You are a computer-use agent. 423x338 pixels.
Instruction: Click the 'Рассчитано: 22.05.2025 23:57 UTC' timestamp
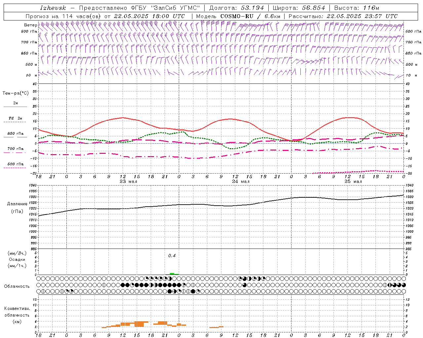343,16
